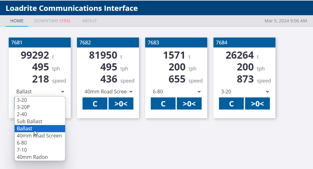313x169 pixels.
Task: Zero scale 7684 with >0< button
Action: (x=258, y=104)
